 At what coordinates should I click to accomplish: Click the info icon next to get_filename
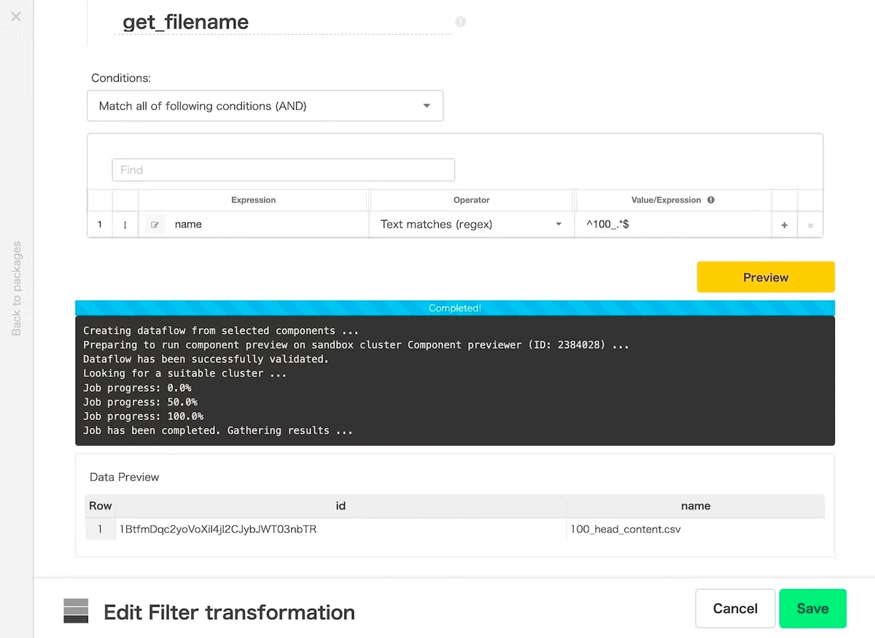460,21
